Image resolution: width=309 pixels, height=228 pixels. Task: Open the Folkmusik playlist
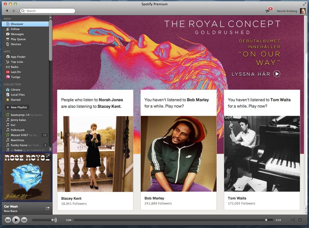pyautogui.click(x=25, y=130)
